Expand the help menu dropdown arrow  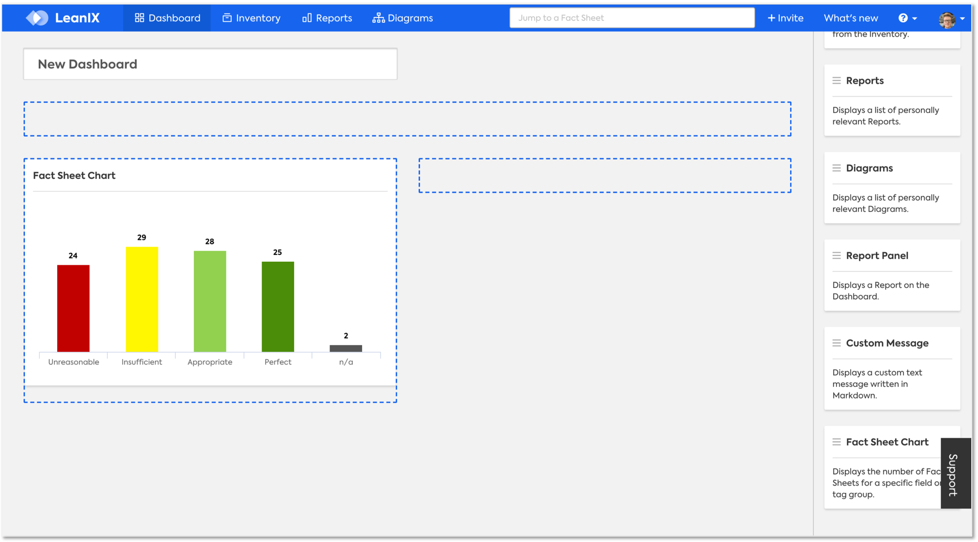tap(915, 18)
